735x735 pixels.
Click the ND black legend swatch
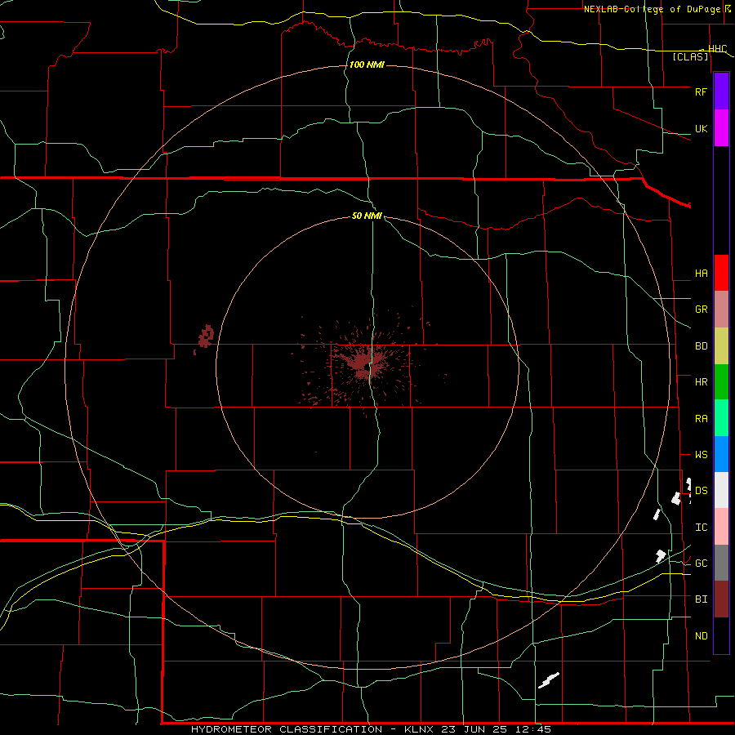pyautogui.click(x=721, y=635)
